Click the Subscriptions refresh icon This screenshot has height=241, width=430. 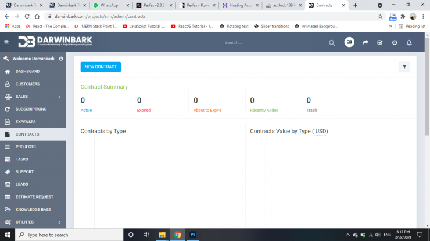(8, 109)
